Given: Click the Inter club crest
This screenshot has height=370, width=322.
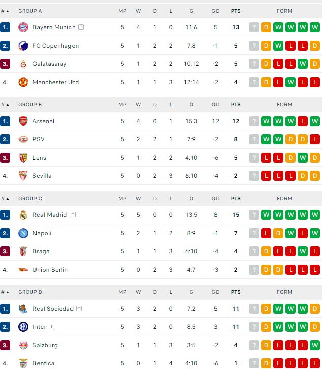Looking at the screenshot, I should 23,327.
